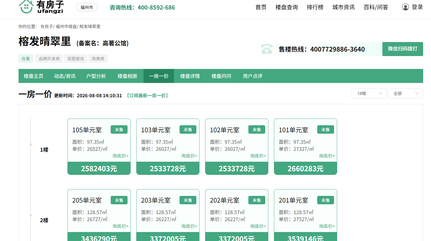Open 城市资讯 in top navigation
This screenshot has width=431, height=241.
343,7
